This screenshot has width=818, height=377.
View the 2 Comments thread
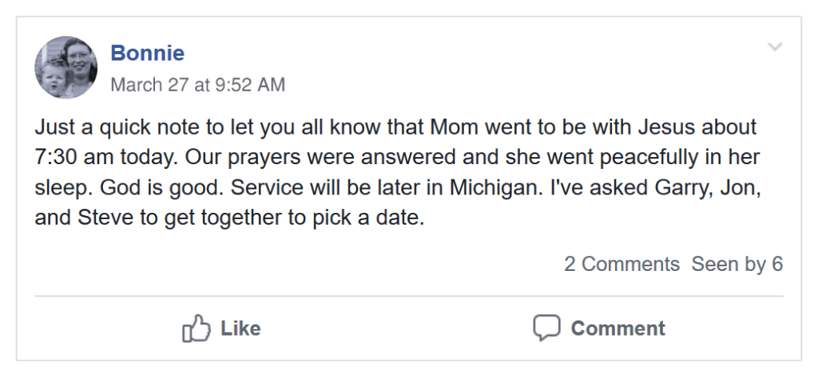click(x=621, y=264)
